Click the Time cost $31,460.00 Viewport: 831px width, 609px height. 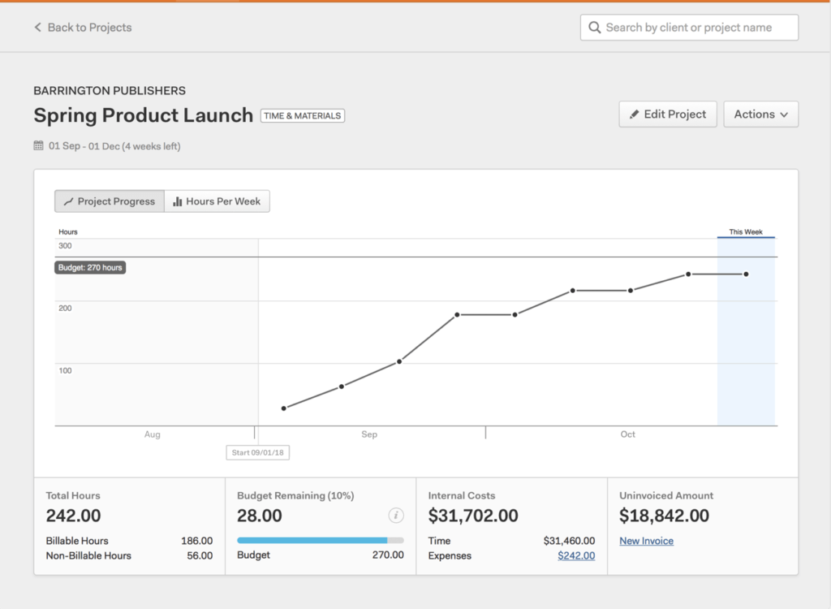coord(569,541)
